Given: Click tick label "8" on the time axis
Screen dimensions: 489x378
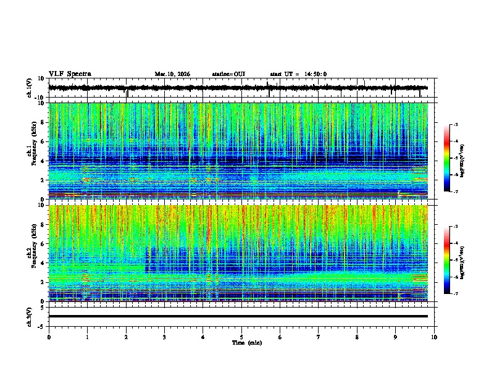Looking at the screenshot, I should coord(357,337).
